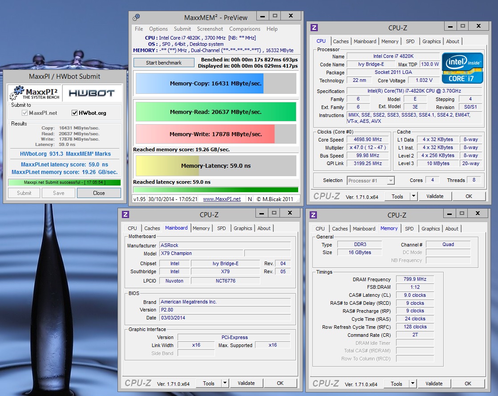Viewport: 498px width, 396px height.
Task: Switch to Memory tab in CPU-Z Mainboard window
Action: point(201,228)
